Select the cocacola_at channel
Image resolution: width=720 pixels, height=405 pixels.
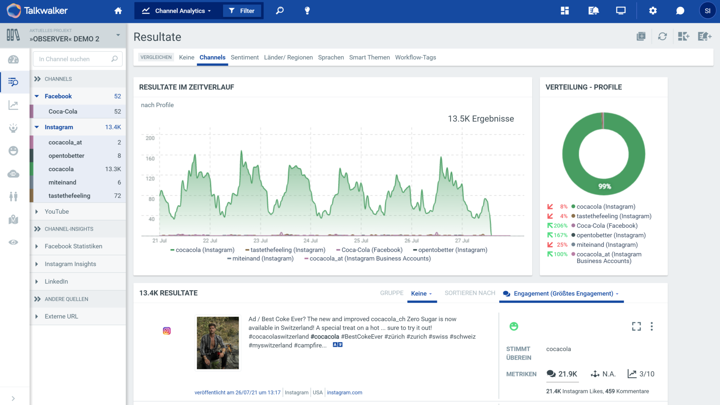click(78, 142)
